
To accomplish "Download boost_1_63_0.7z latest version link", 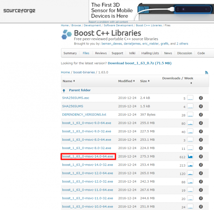I will click(140, 63).
